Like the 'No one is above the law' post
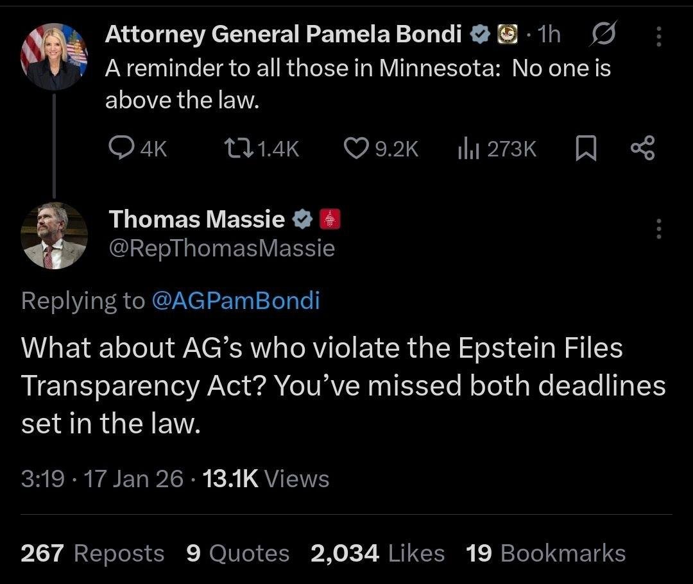693x584 pixels. (354, 149)
